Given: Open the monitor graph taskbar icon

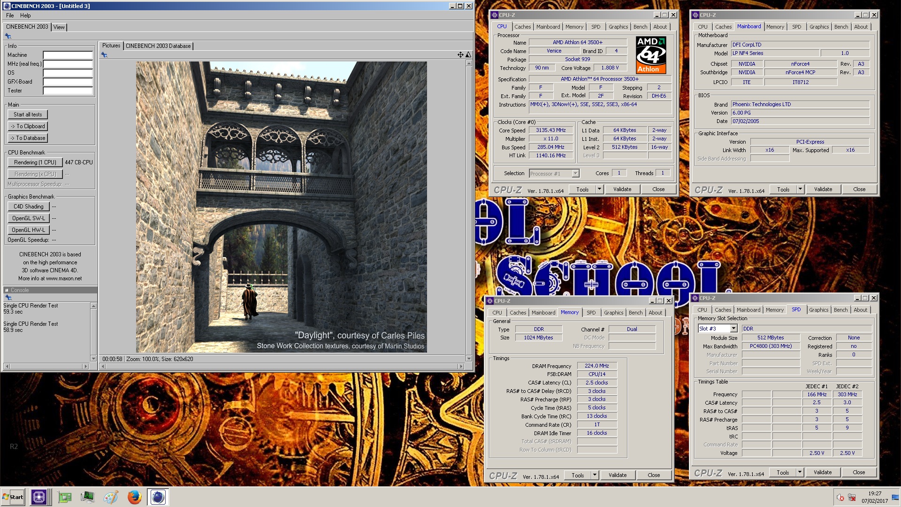Looking at the screenshot, I should point(87,497).
